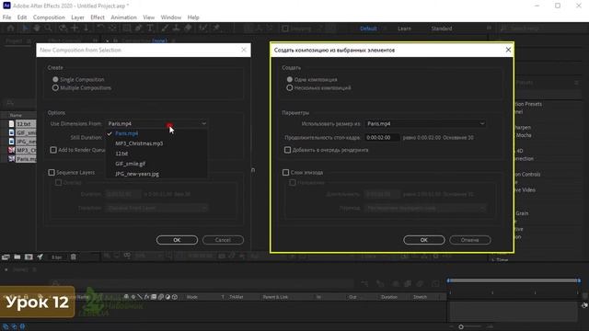Enable the Sequence Layers checkbox
The width and height of the screenshot is (589, 331).
coord(52,173)
